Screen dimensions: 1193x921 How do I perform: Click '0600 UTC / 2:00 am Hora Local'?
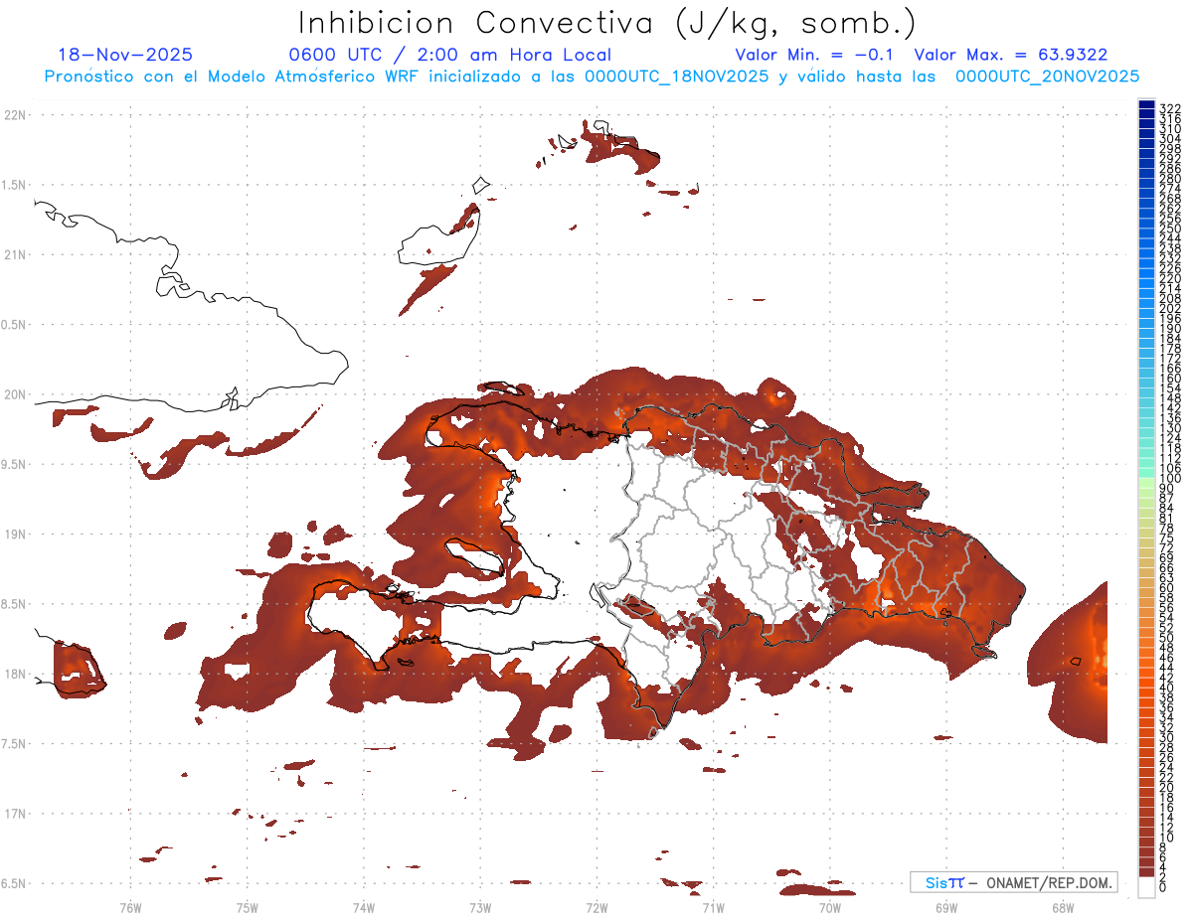pos(449,55)
